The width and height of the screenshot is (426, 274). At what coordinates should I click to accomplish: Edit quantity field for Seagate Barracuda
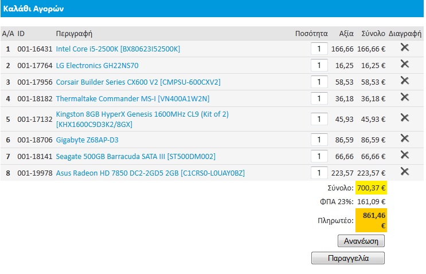pyautogui.click(x=319, y=156)
